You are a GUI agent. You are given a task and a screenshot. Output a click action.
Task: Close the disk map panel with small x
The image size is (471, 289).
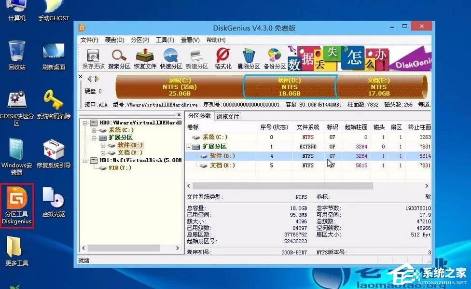(x=81, y=77)
